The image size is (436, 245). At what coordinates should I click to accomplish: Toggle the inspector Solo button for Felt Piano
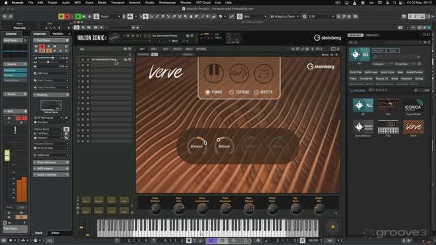coord(42,46)
